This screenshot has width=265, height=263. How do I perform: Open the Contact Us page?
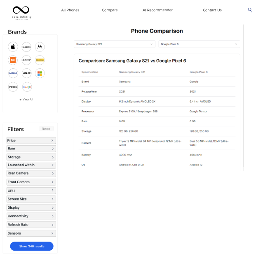pos(212,10)
